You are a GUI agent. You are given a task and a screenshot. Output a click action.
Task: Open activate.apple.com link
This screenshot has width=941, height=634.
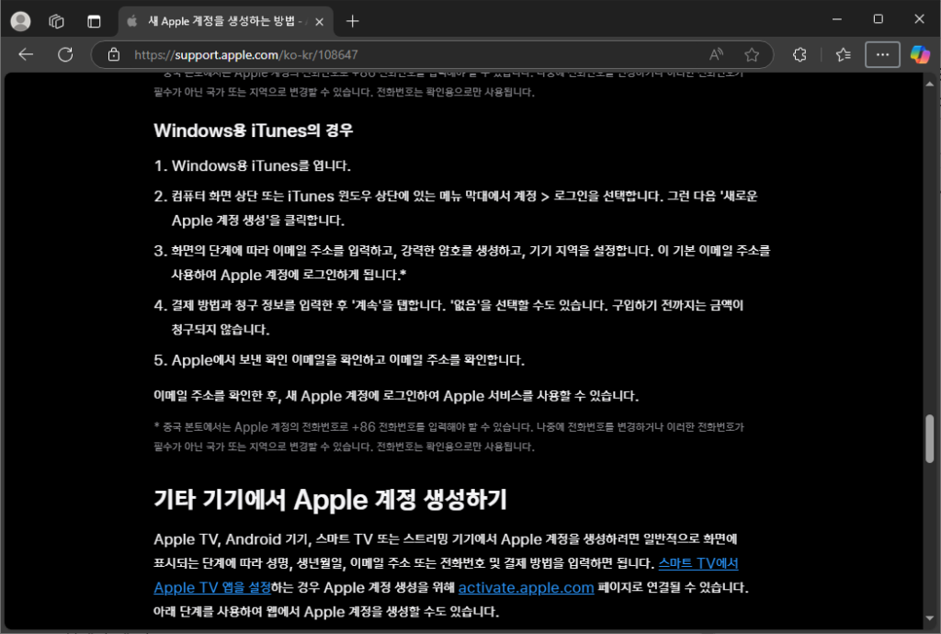[x=526, y=587]
